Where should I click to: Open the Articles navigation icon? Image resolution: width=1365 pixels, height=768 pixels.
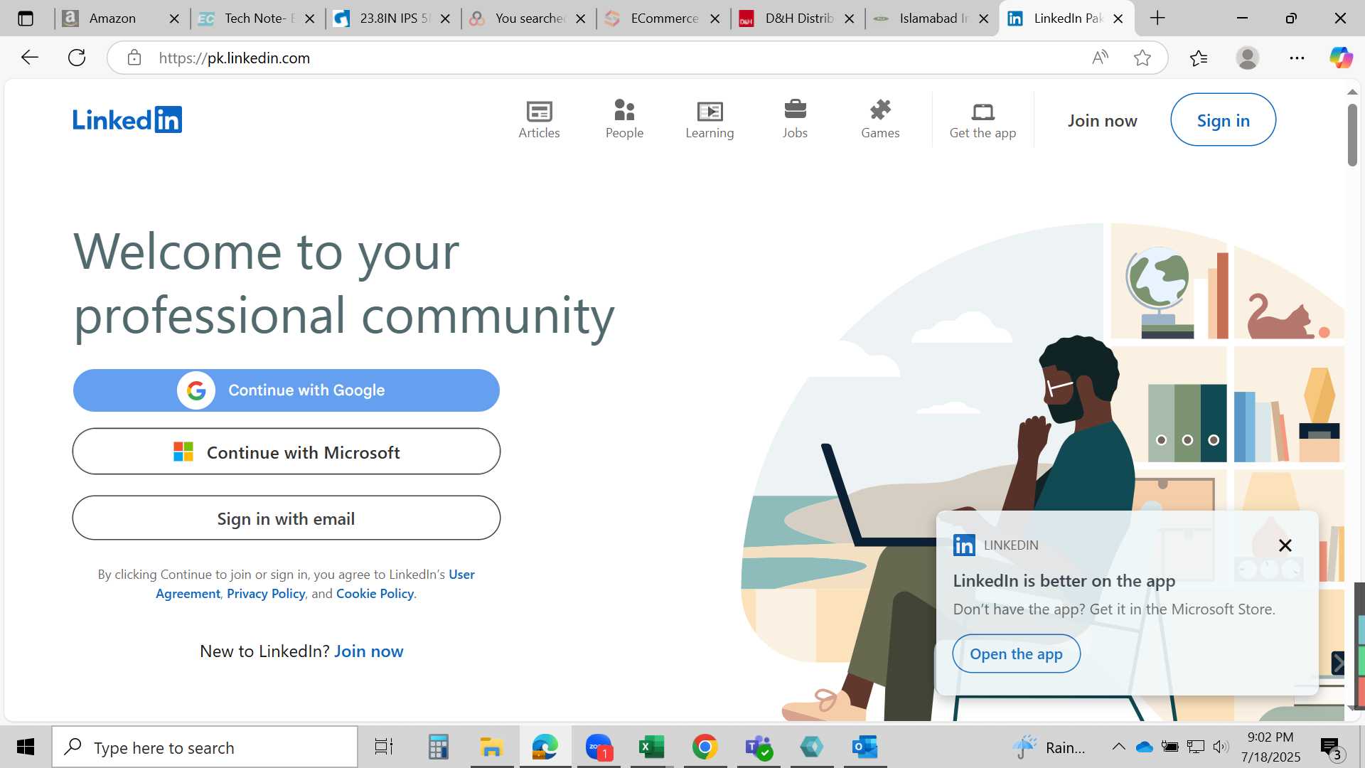539,119
